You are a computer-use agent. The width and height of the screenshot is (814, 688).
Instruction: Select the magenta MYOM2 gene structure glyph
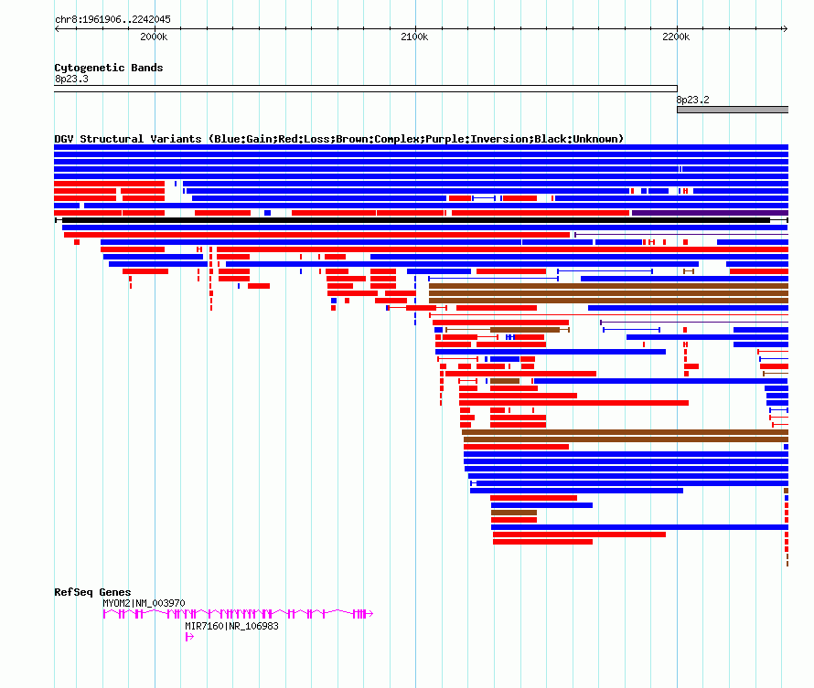[239, 614]
